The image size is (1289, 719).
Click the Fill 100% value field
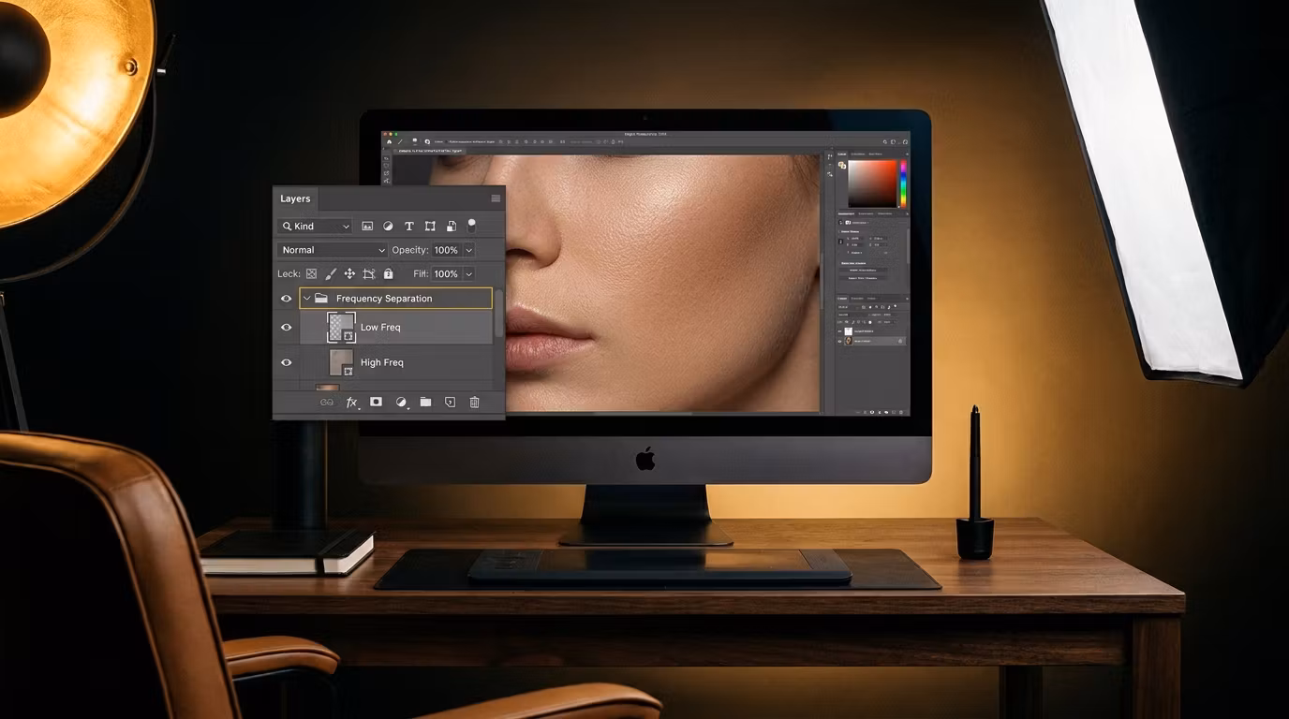pos(446,274)
